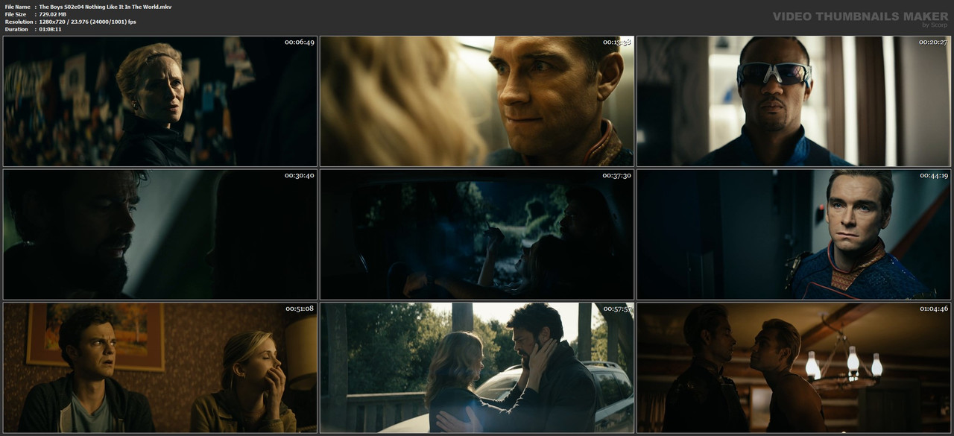Open the thumbnail at 00:20:27
Image resolution: width=954 pixels, height=436 pixels.
(794, 101)
